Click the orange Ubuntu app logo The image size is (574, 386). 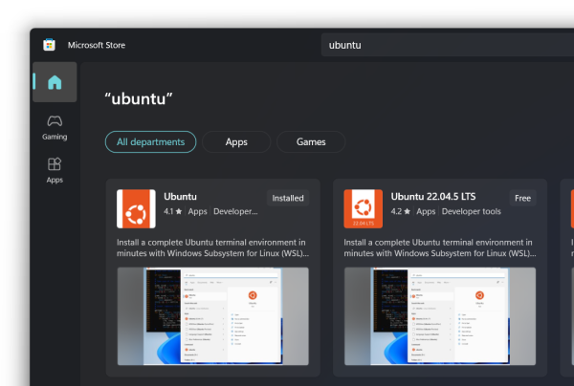point(136,208)
